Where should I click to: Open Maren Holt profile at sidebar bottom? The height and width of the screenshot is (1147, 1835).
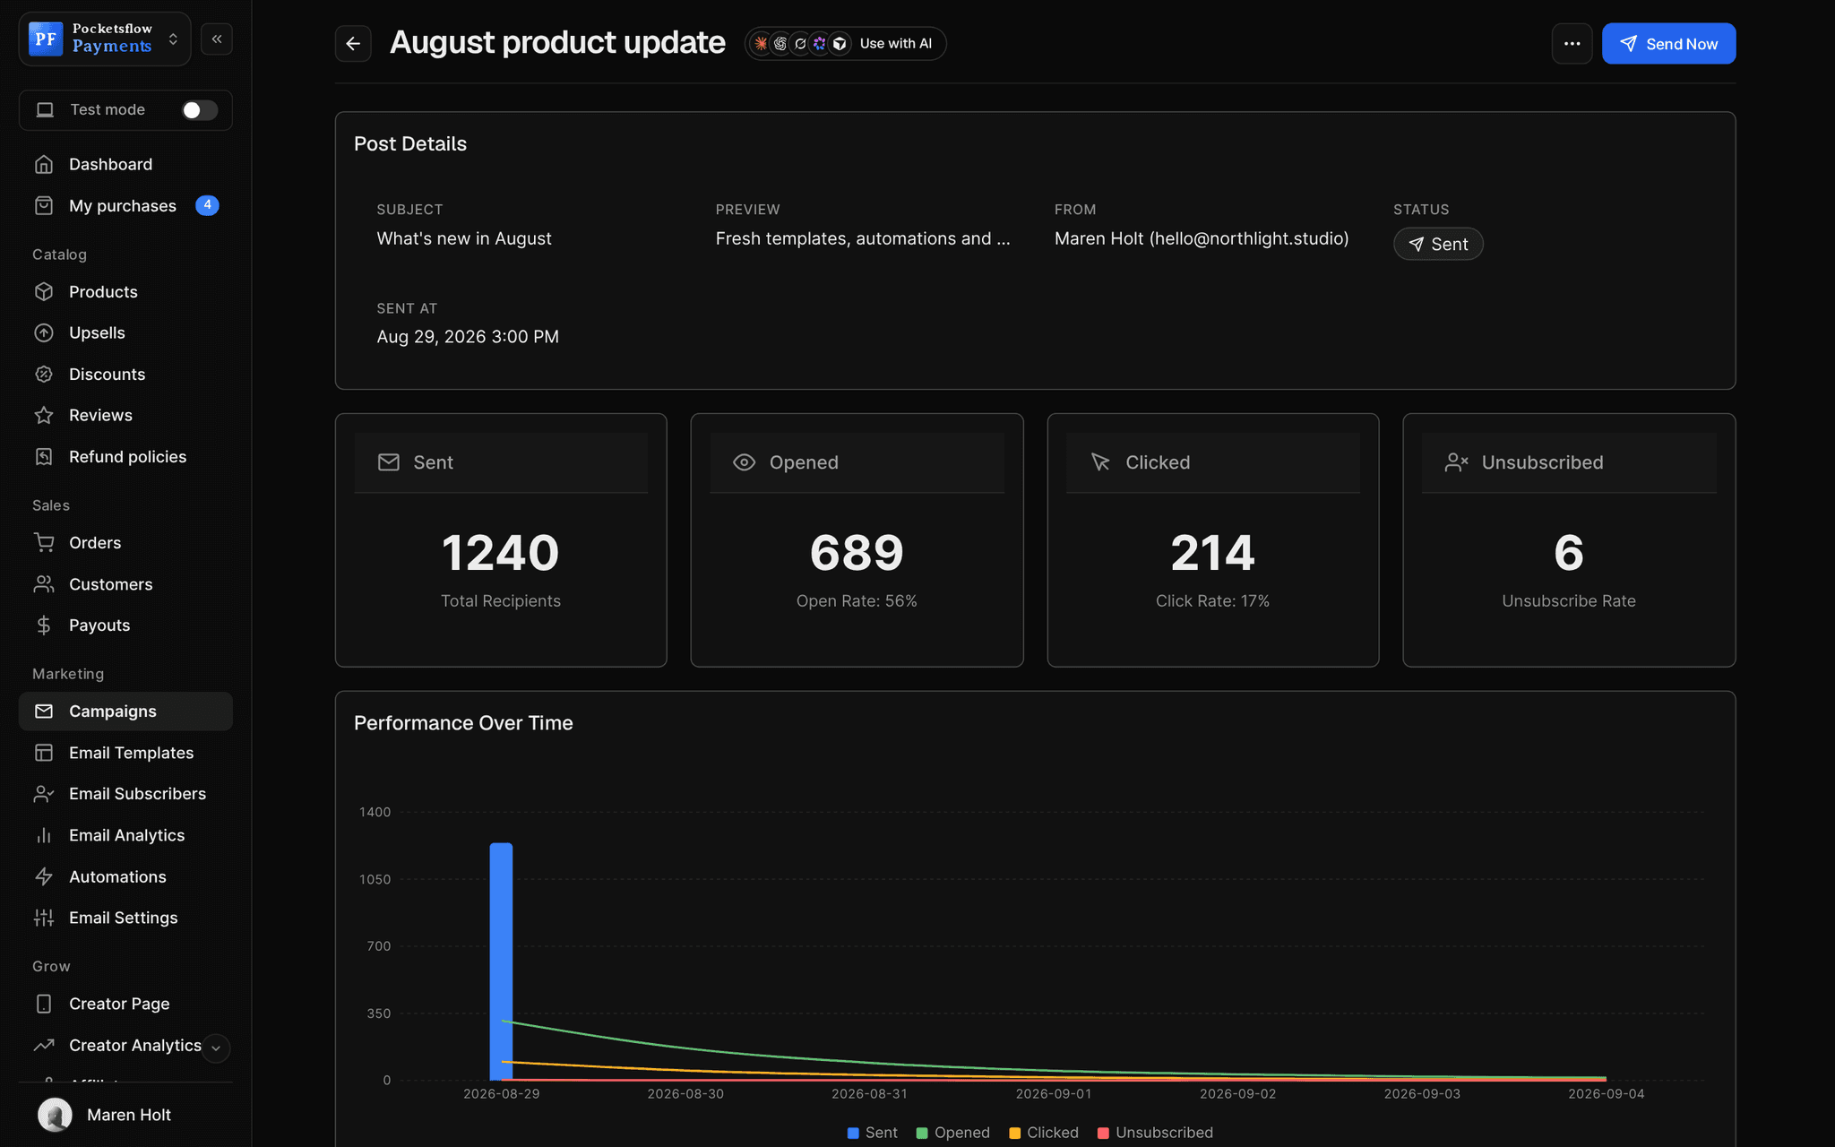point(125,1115)
